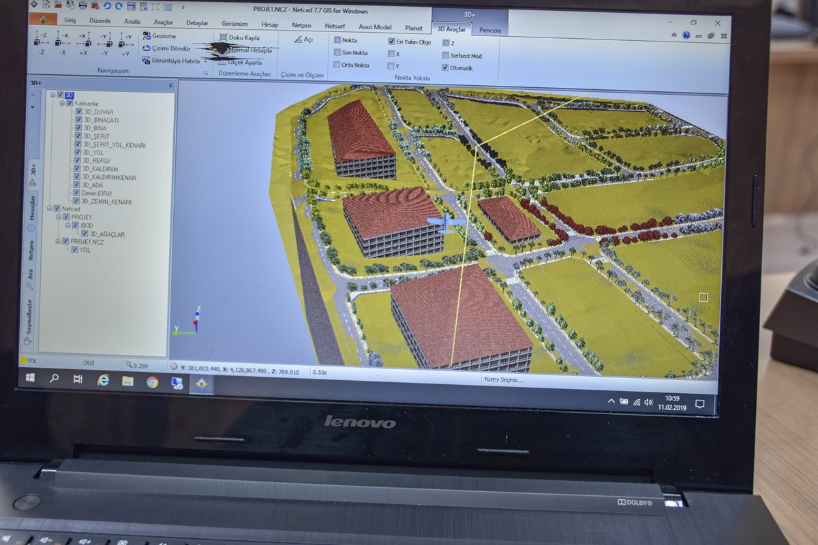The width and height of the screenshot is (818, 545).
Task: Collapse the @3D tree node
Action: 67,225
